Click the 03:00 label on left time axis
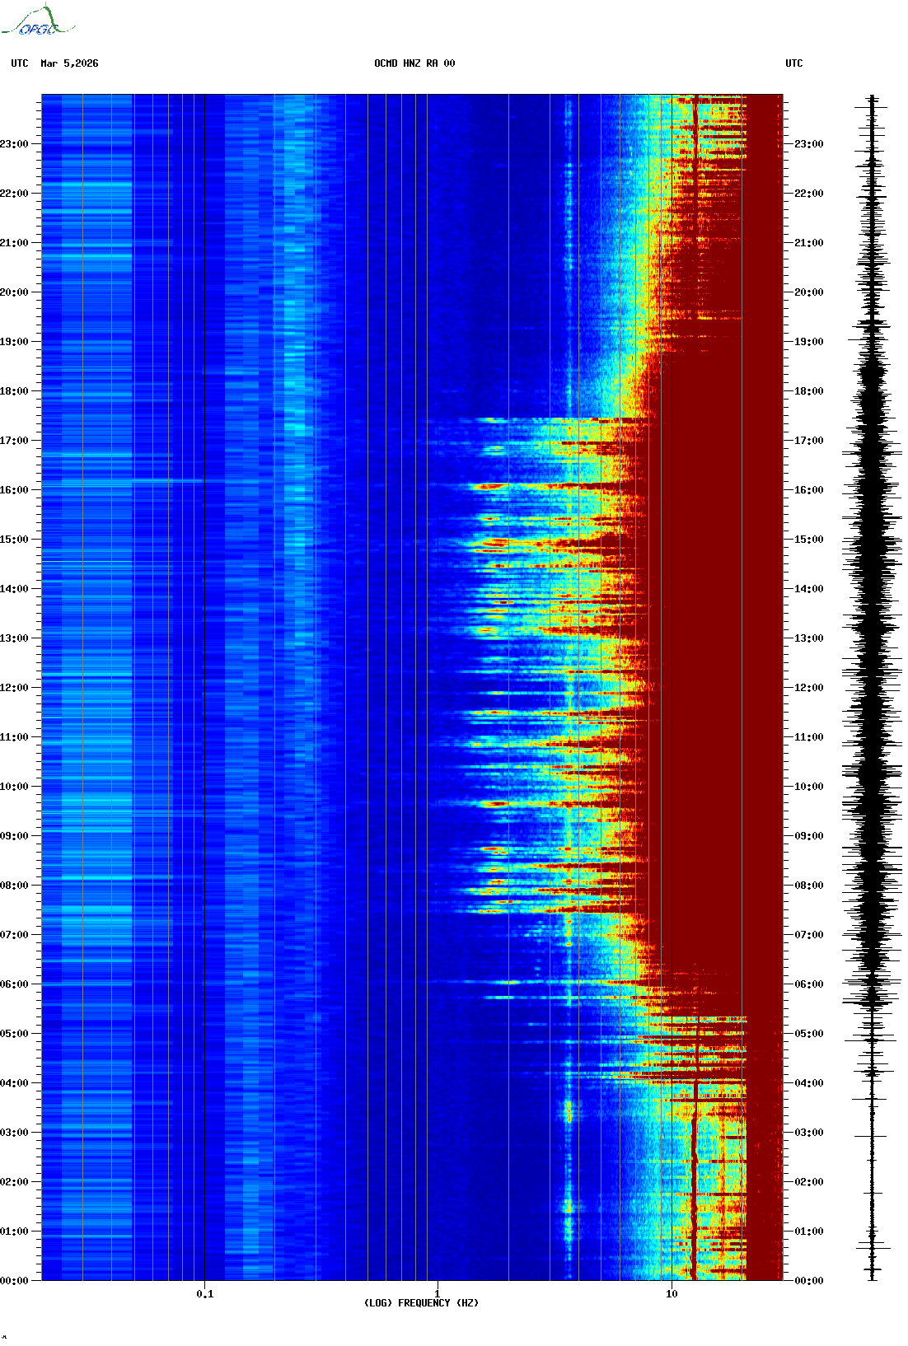Screen dimensions: 908x1346 tap(14, 1133)
